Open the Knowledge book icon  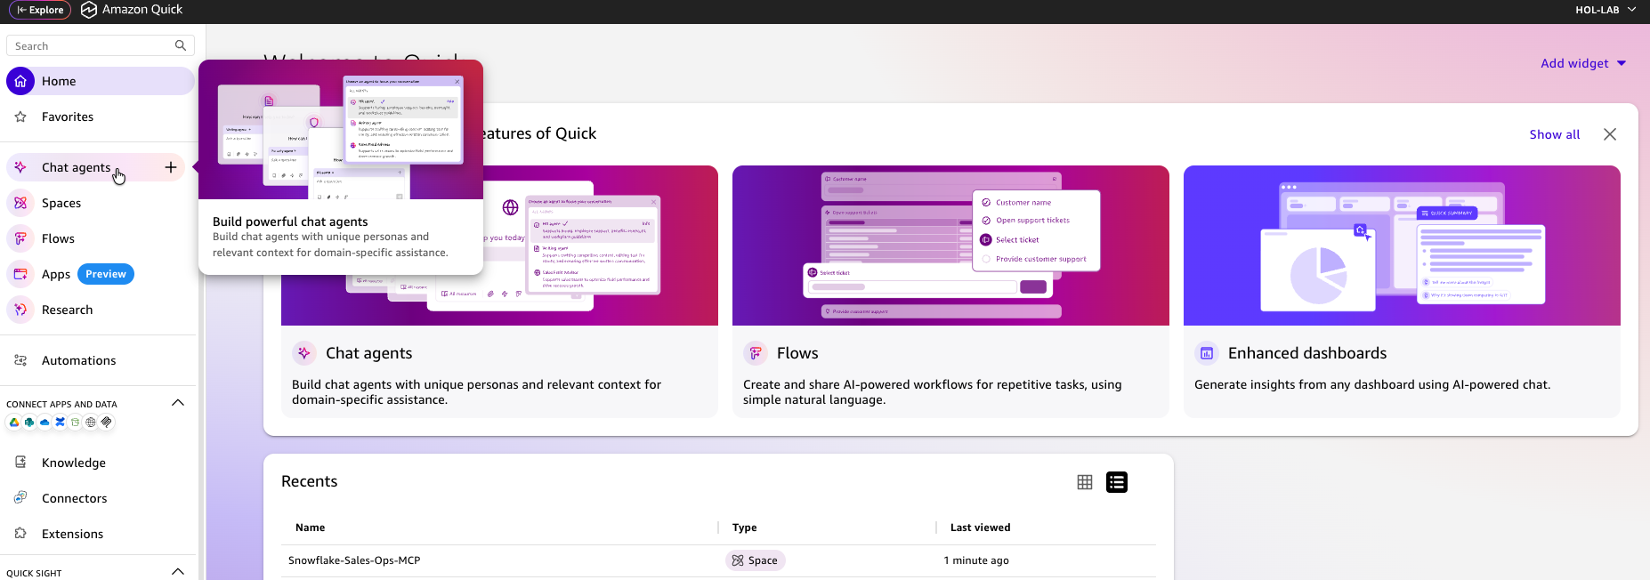tap(20, 463)
